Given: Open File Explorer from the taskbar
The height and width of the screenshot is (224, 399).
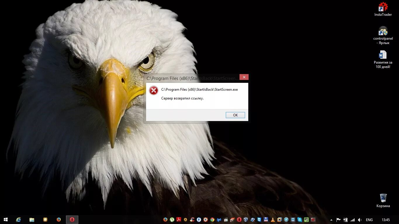Looking at the screenshot, I should click(32, 220).
